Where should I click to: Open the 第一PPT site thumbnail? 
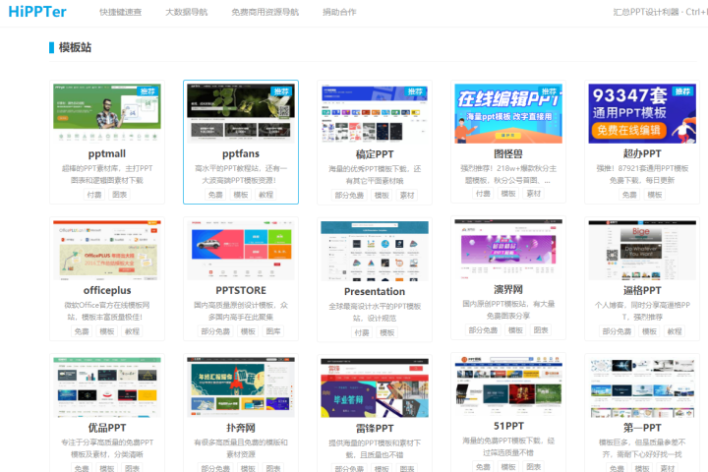pos(641,387)
